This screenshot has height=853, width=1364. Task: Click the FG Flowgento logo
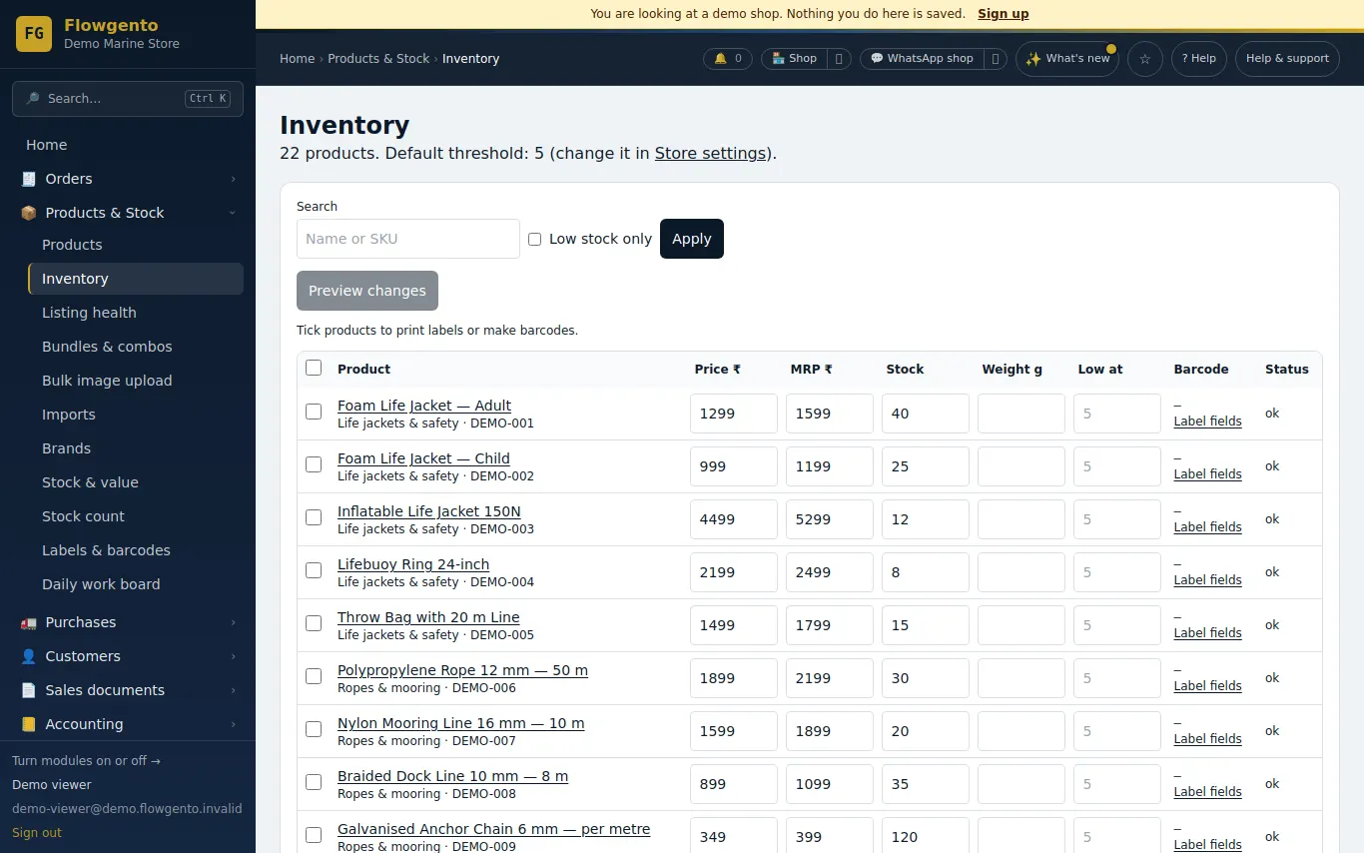point(34,34)
